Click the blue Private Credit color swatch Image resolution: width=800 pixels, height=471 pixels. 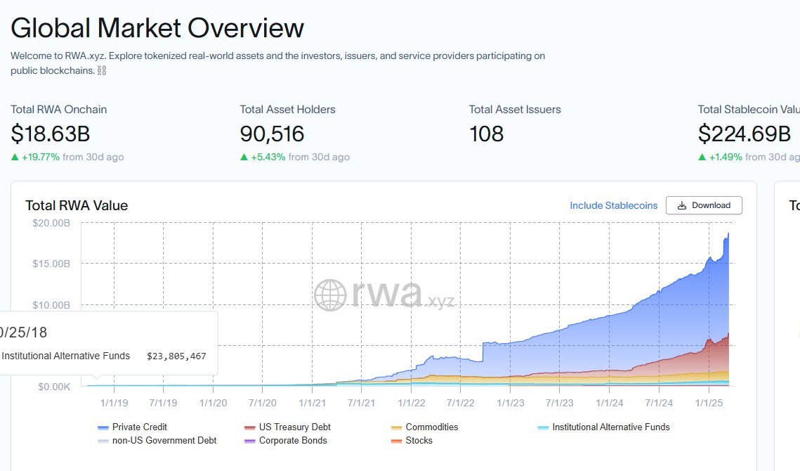tap(103, 427)
